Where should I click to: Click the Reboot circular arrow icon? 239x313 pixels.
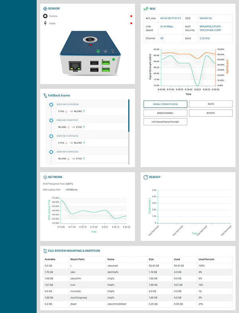click(x=146, y=177)
